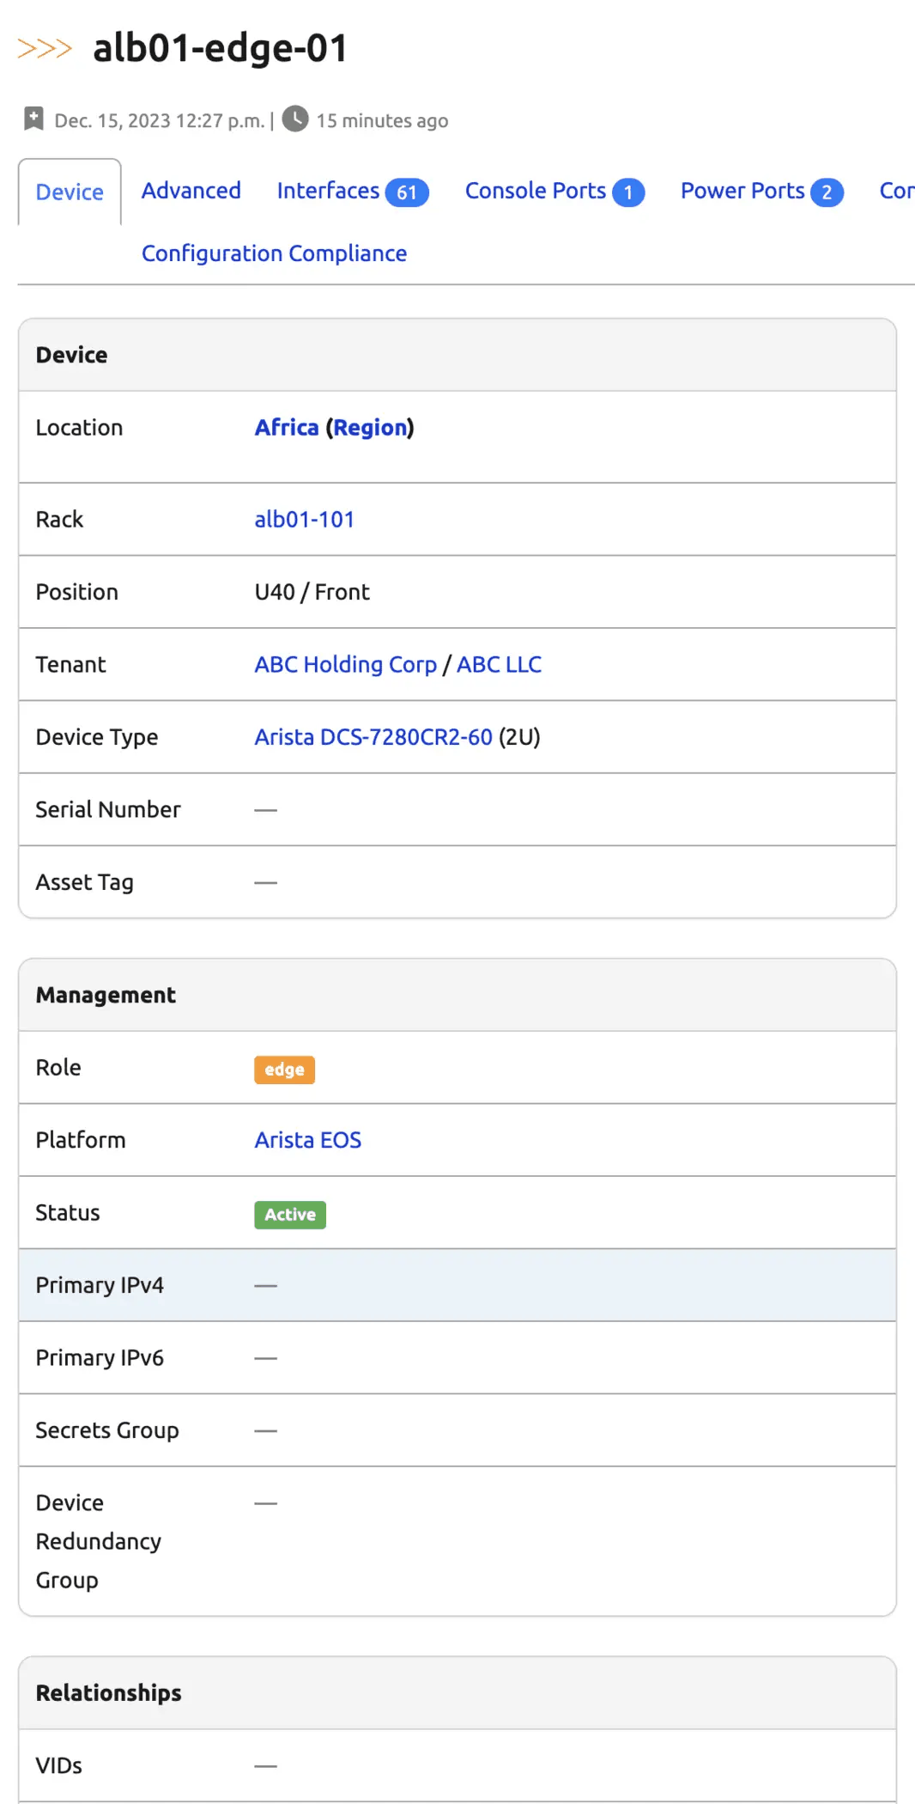Click the orange breadcrumb chevrons icon
The image size is (915, 1804).
coord(45,48)
